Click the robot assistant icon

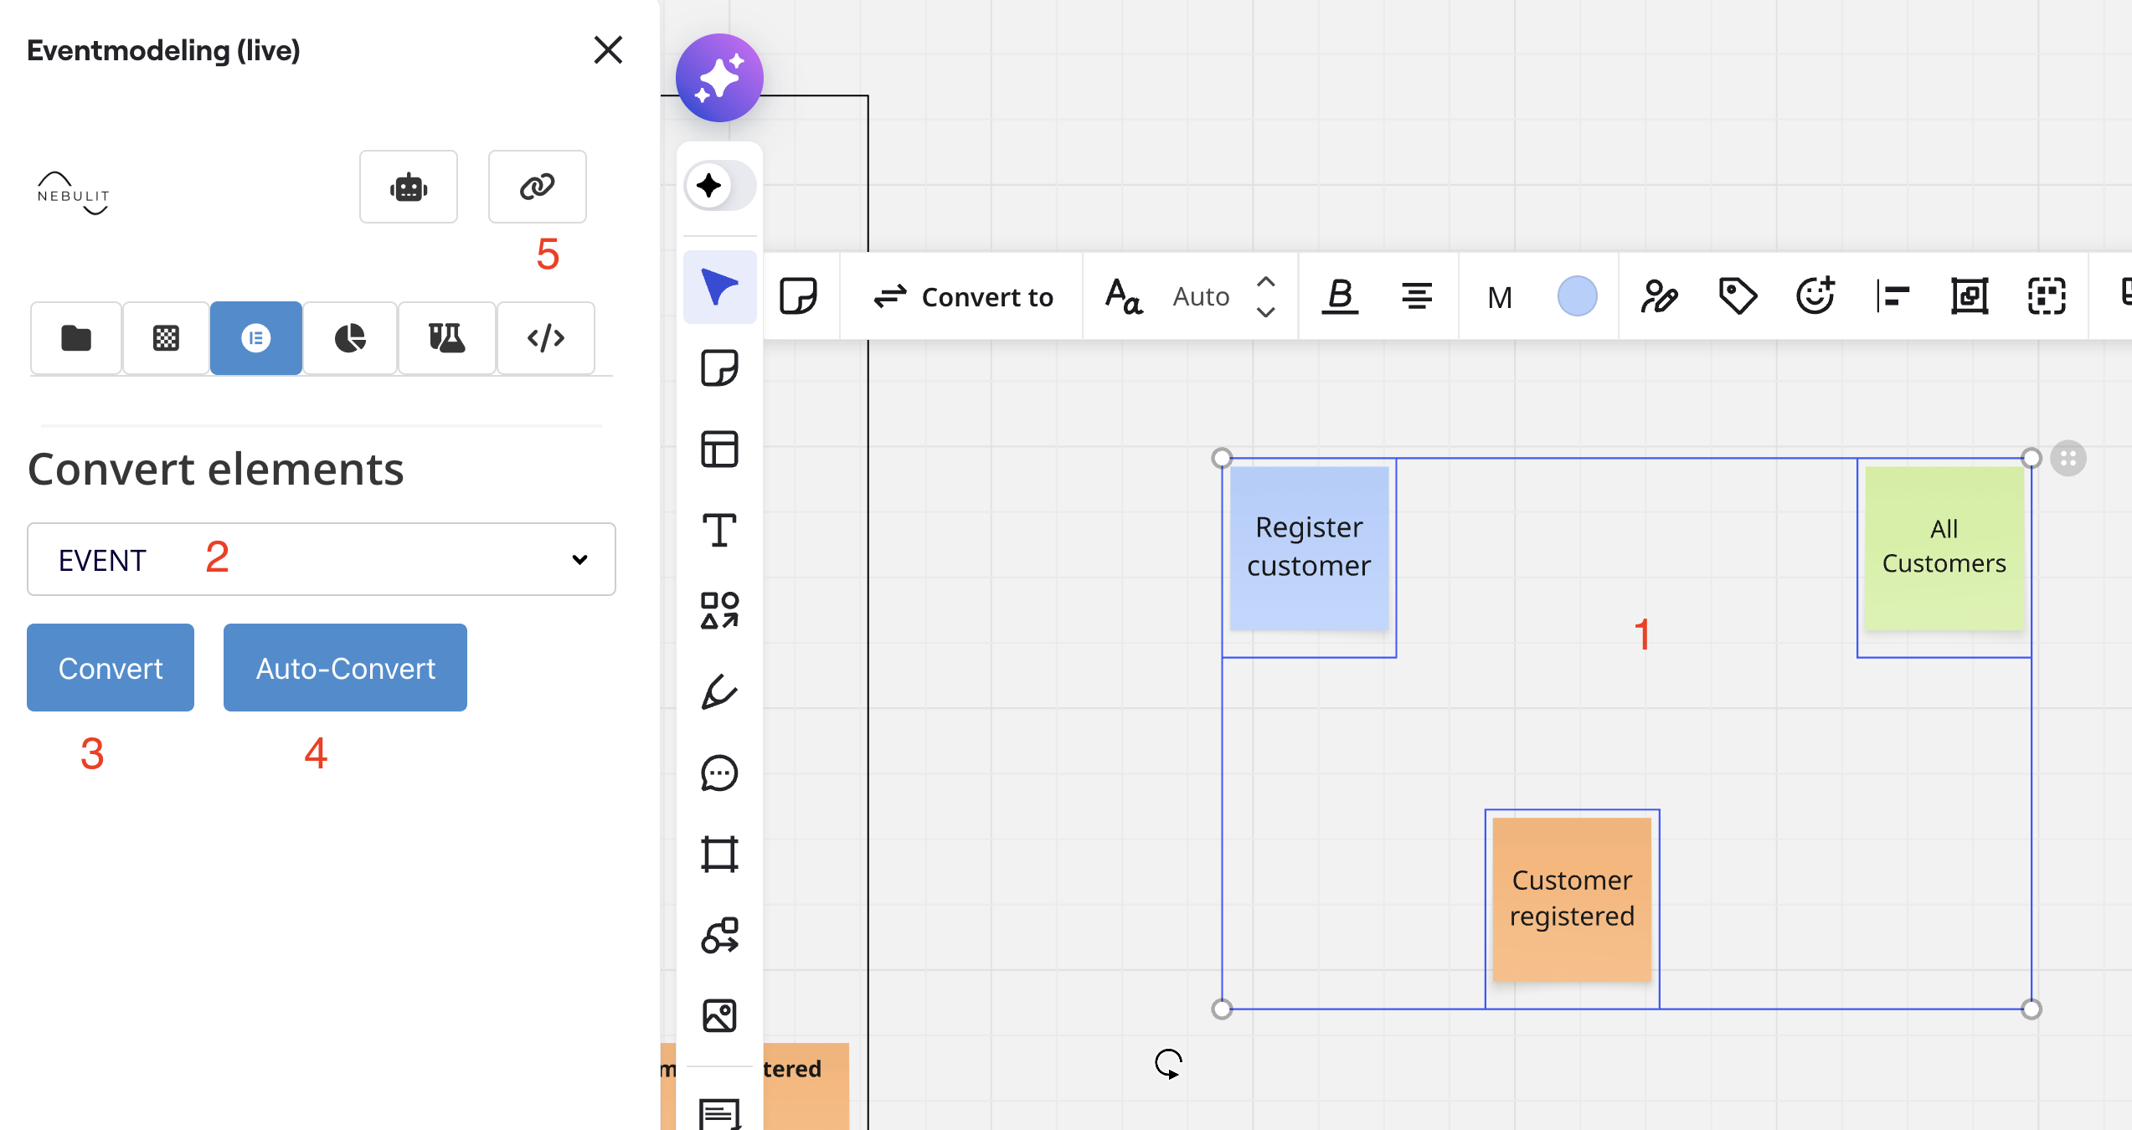pyautogui.click(x=409, y=187)
